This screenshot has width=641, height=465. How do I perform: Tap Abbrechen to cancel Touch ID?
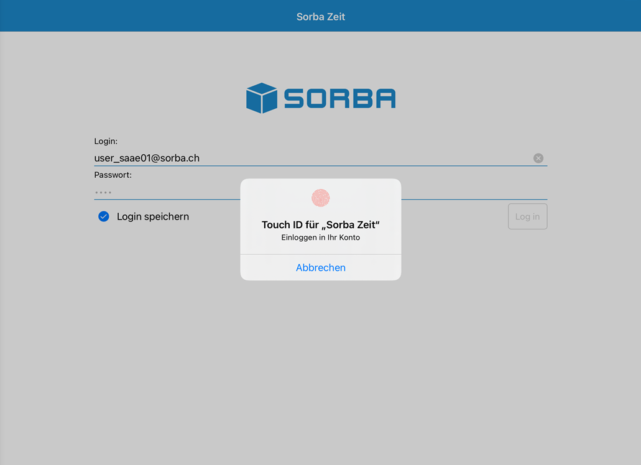(x=321, y=268)
